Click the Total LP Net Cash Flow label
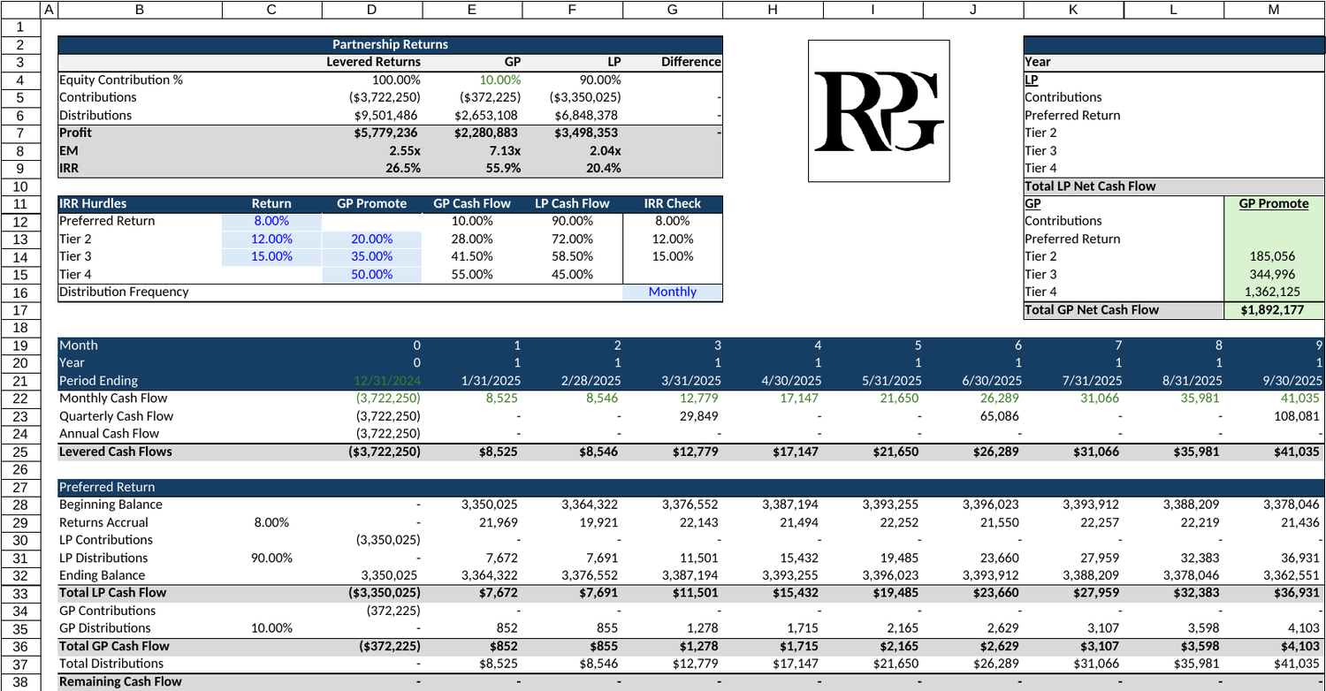Image resolution: width=1326 pixels, height=691 pixels. (1090, 186)
